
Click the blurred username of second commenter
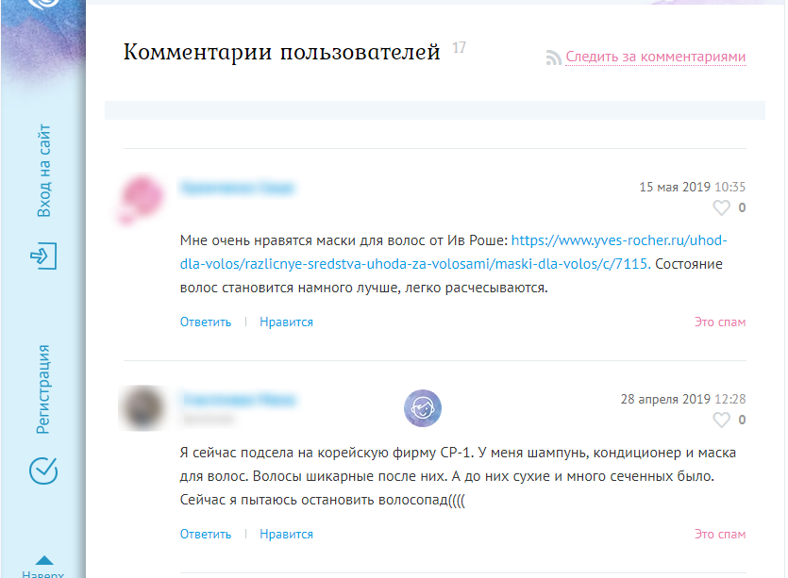click(239, 400)
